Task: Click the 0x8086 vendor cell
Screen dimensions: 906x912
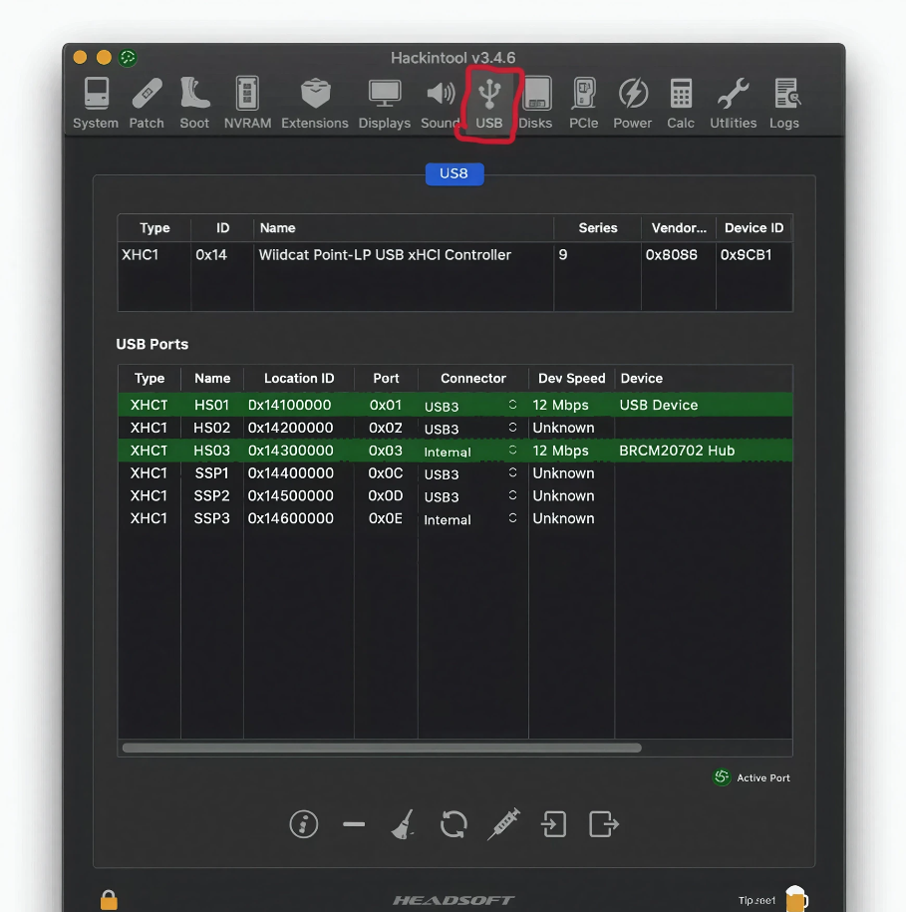Action: coord(671,255)
